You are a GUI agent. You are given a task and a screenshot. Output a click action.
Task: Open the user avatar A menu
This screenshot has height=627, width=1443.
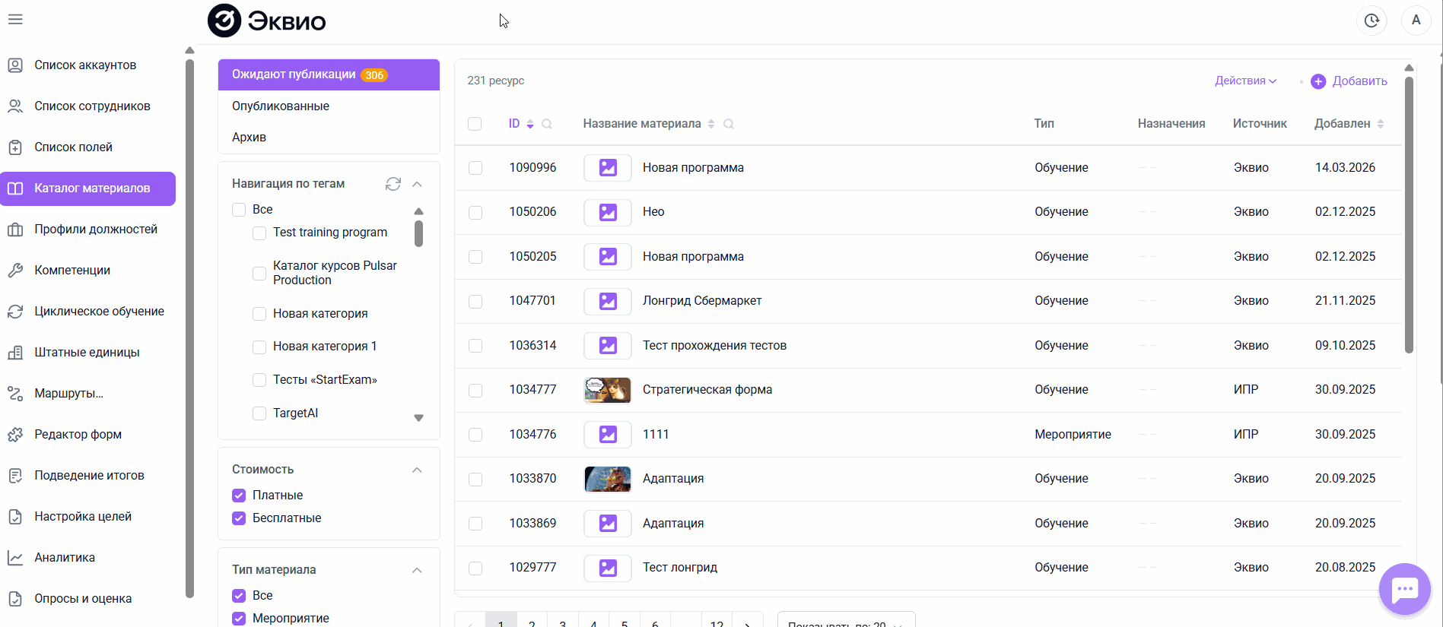pos(1416,21)
